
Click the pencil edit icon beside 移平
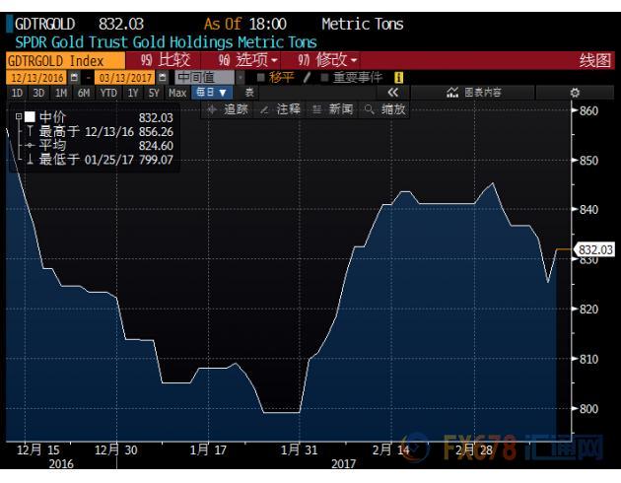307,77
